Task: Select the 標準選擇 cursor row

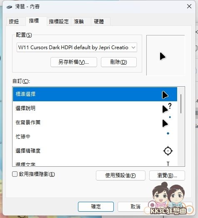Action: pyautogui.click(x=95, y=94)
